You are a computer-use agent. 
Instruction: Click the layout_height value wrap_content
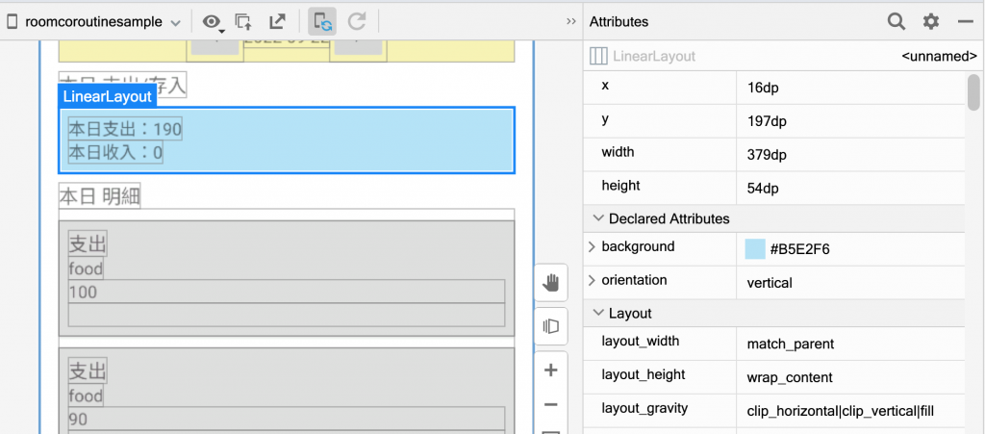point(790,378)
